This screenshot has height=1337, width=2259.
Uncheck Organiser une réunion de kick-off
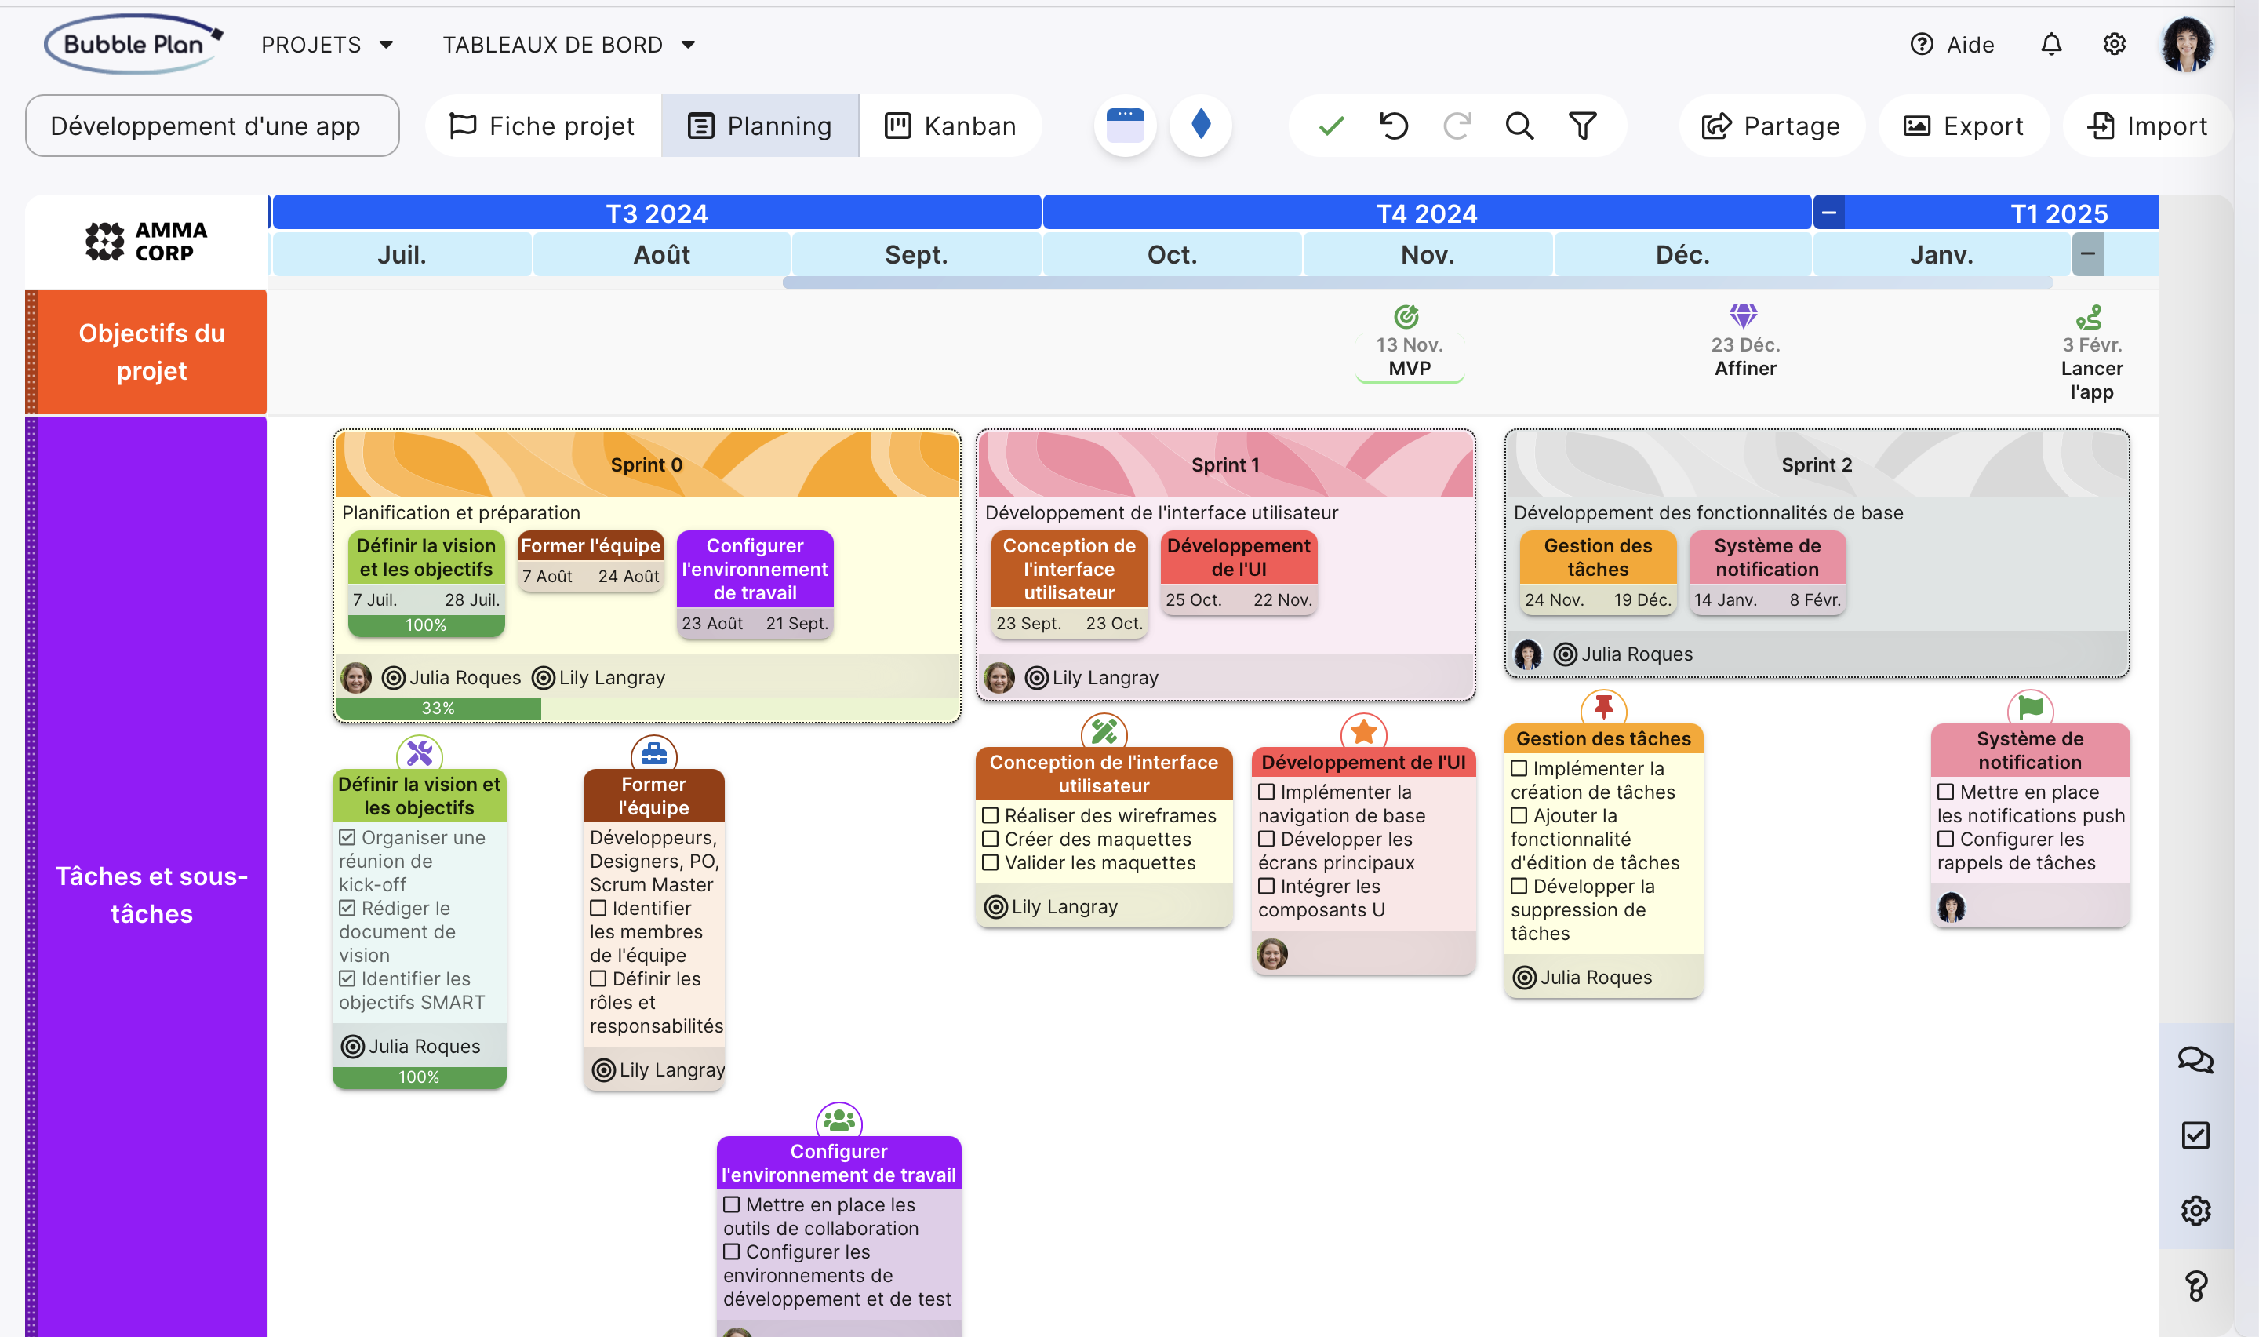click(347, 837)
